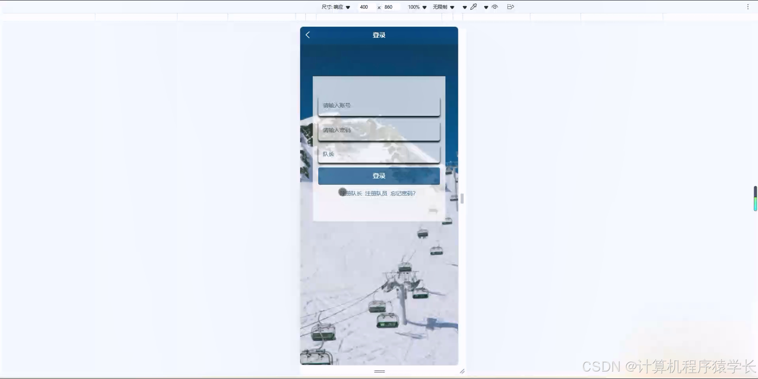Click the 注册队长 link
Viewport: 758px width, 379px height.
[x=351, y=193]
